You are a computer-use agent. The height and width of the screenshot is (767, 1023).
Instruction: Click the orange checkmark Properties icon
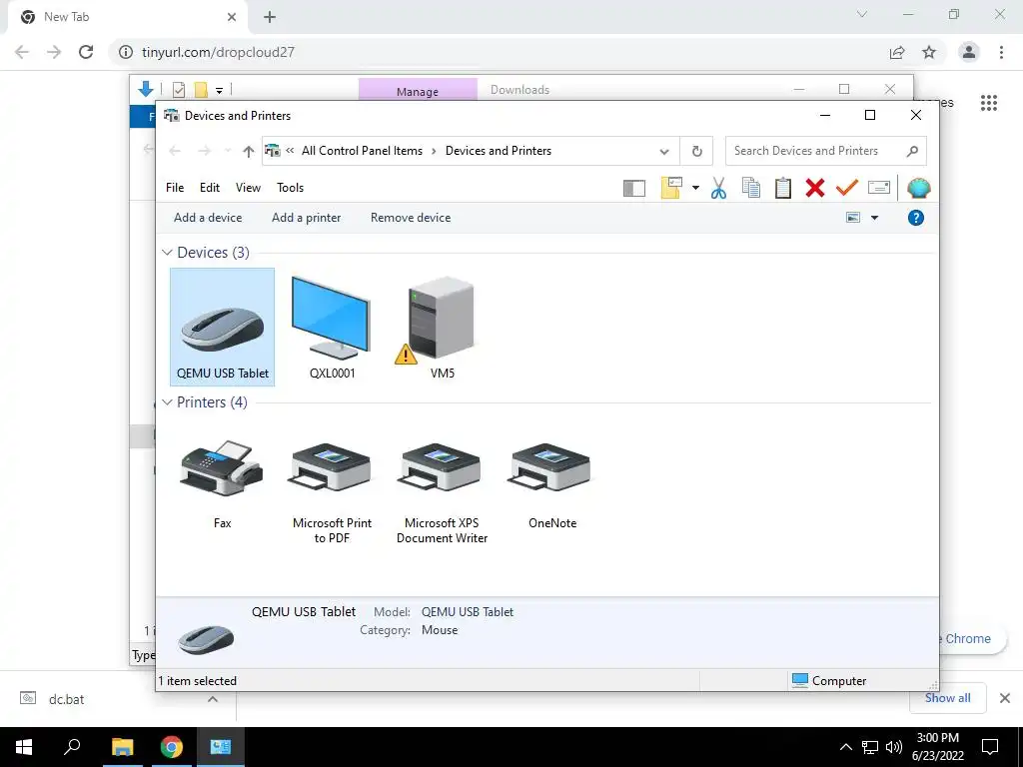[847, 189]
